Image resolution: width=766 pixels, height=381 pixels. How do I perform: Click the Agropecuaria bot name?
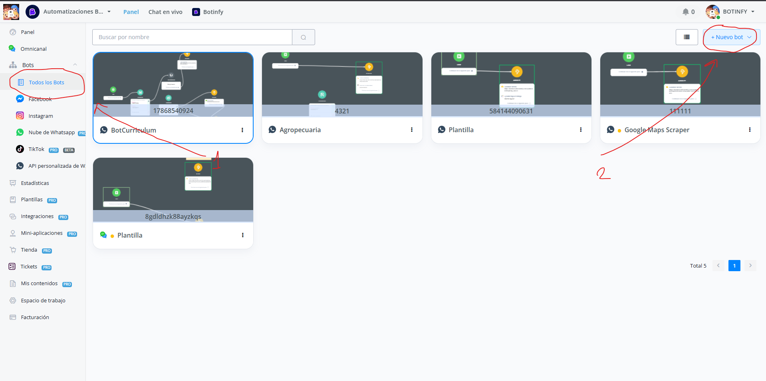tap(300, 130)
